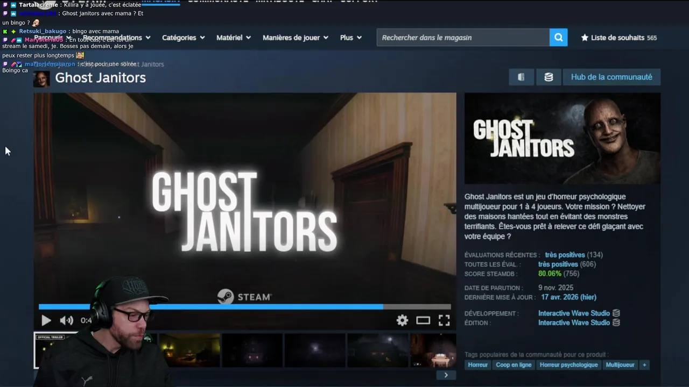Click the game description paragraph

555,217
